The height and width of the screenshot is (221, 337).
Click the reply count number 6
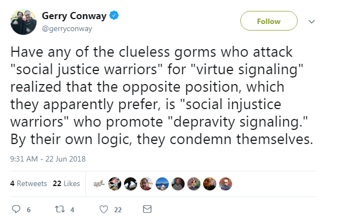pos(28,210)
